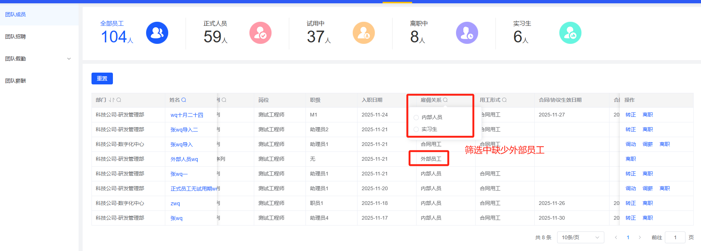Open employee link 外部人员wq
Screen dimensions: 701x251
(x=184, y=159)
